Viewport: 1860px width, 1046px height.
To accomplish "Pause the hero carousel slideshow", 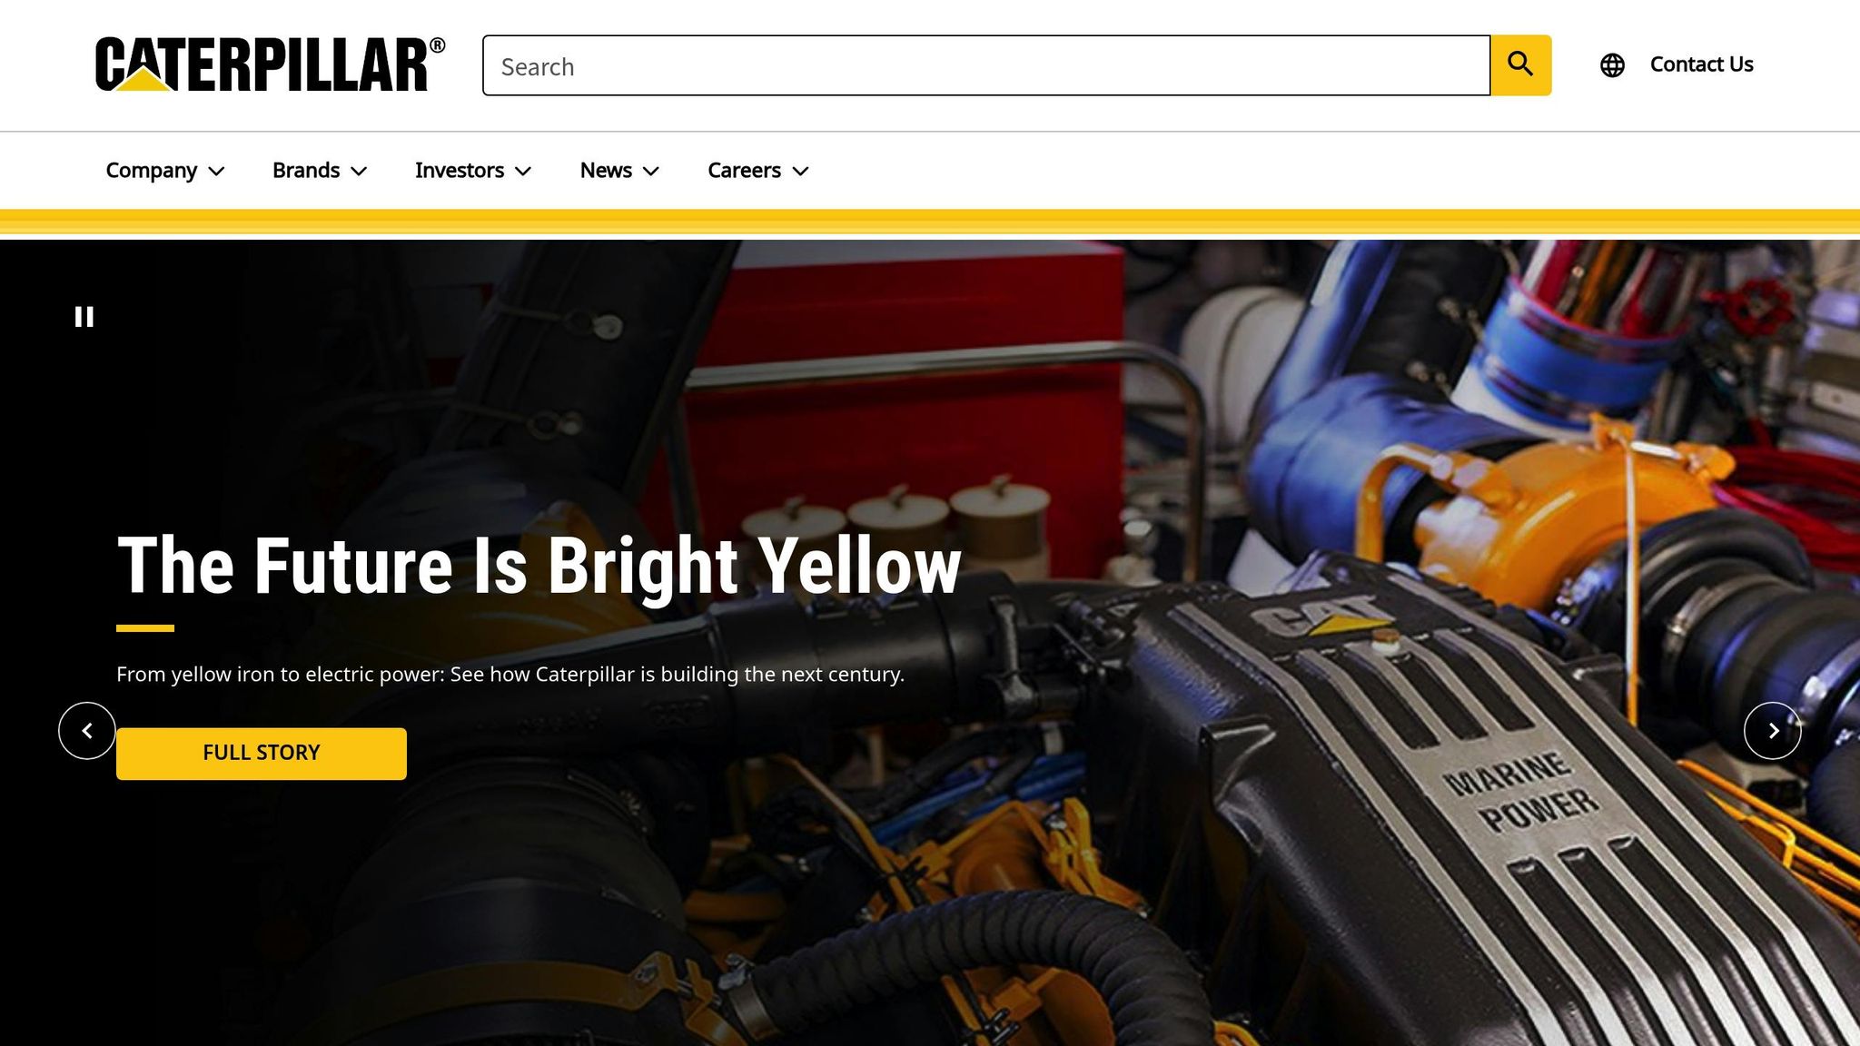I will (84, 317).
